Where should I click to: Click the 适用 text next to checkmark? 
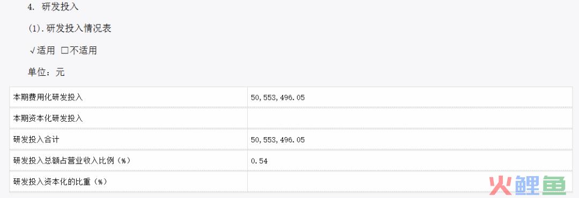tap(46, 51)
